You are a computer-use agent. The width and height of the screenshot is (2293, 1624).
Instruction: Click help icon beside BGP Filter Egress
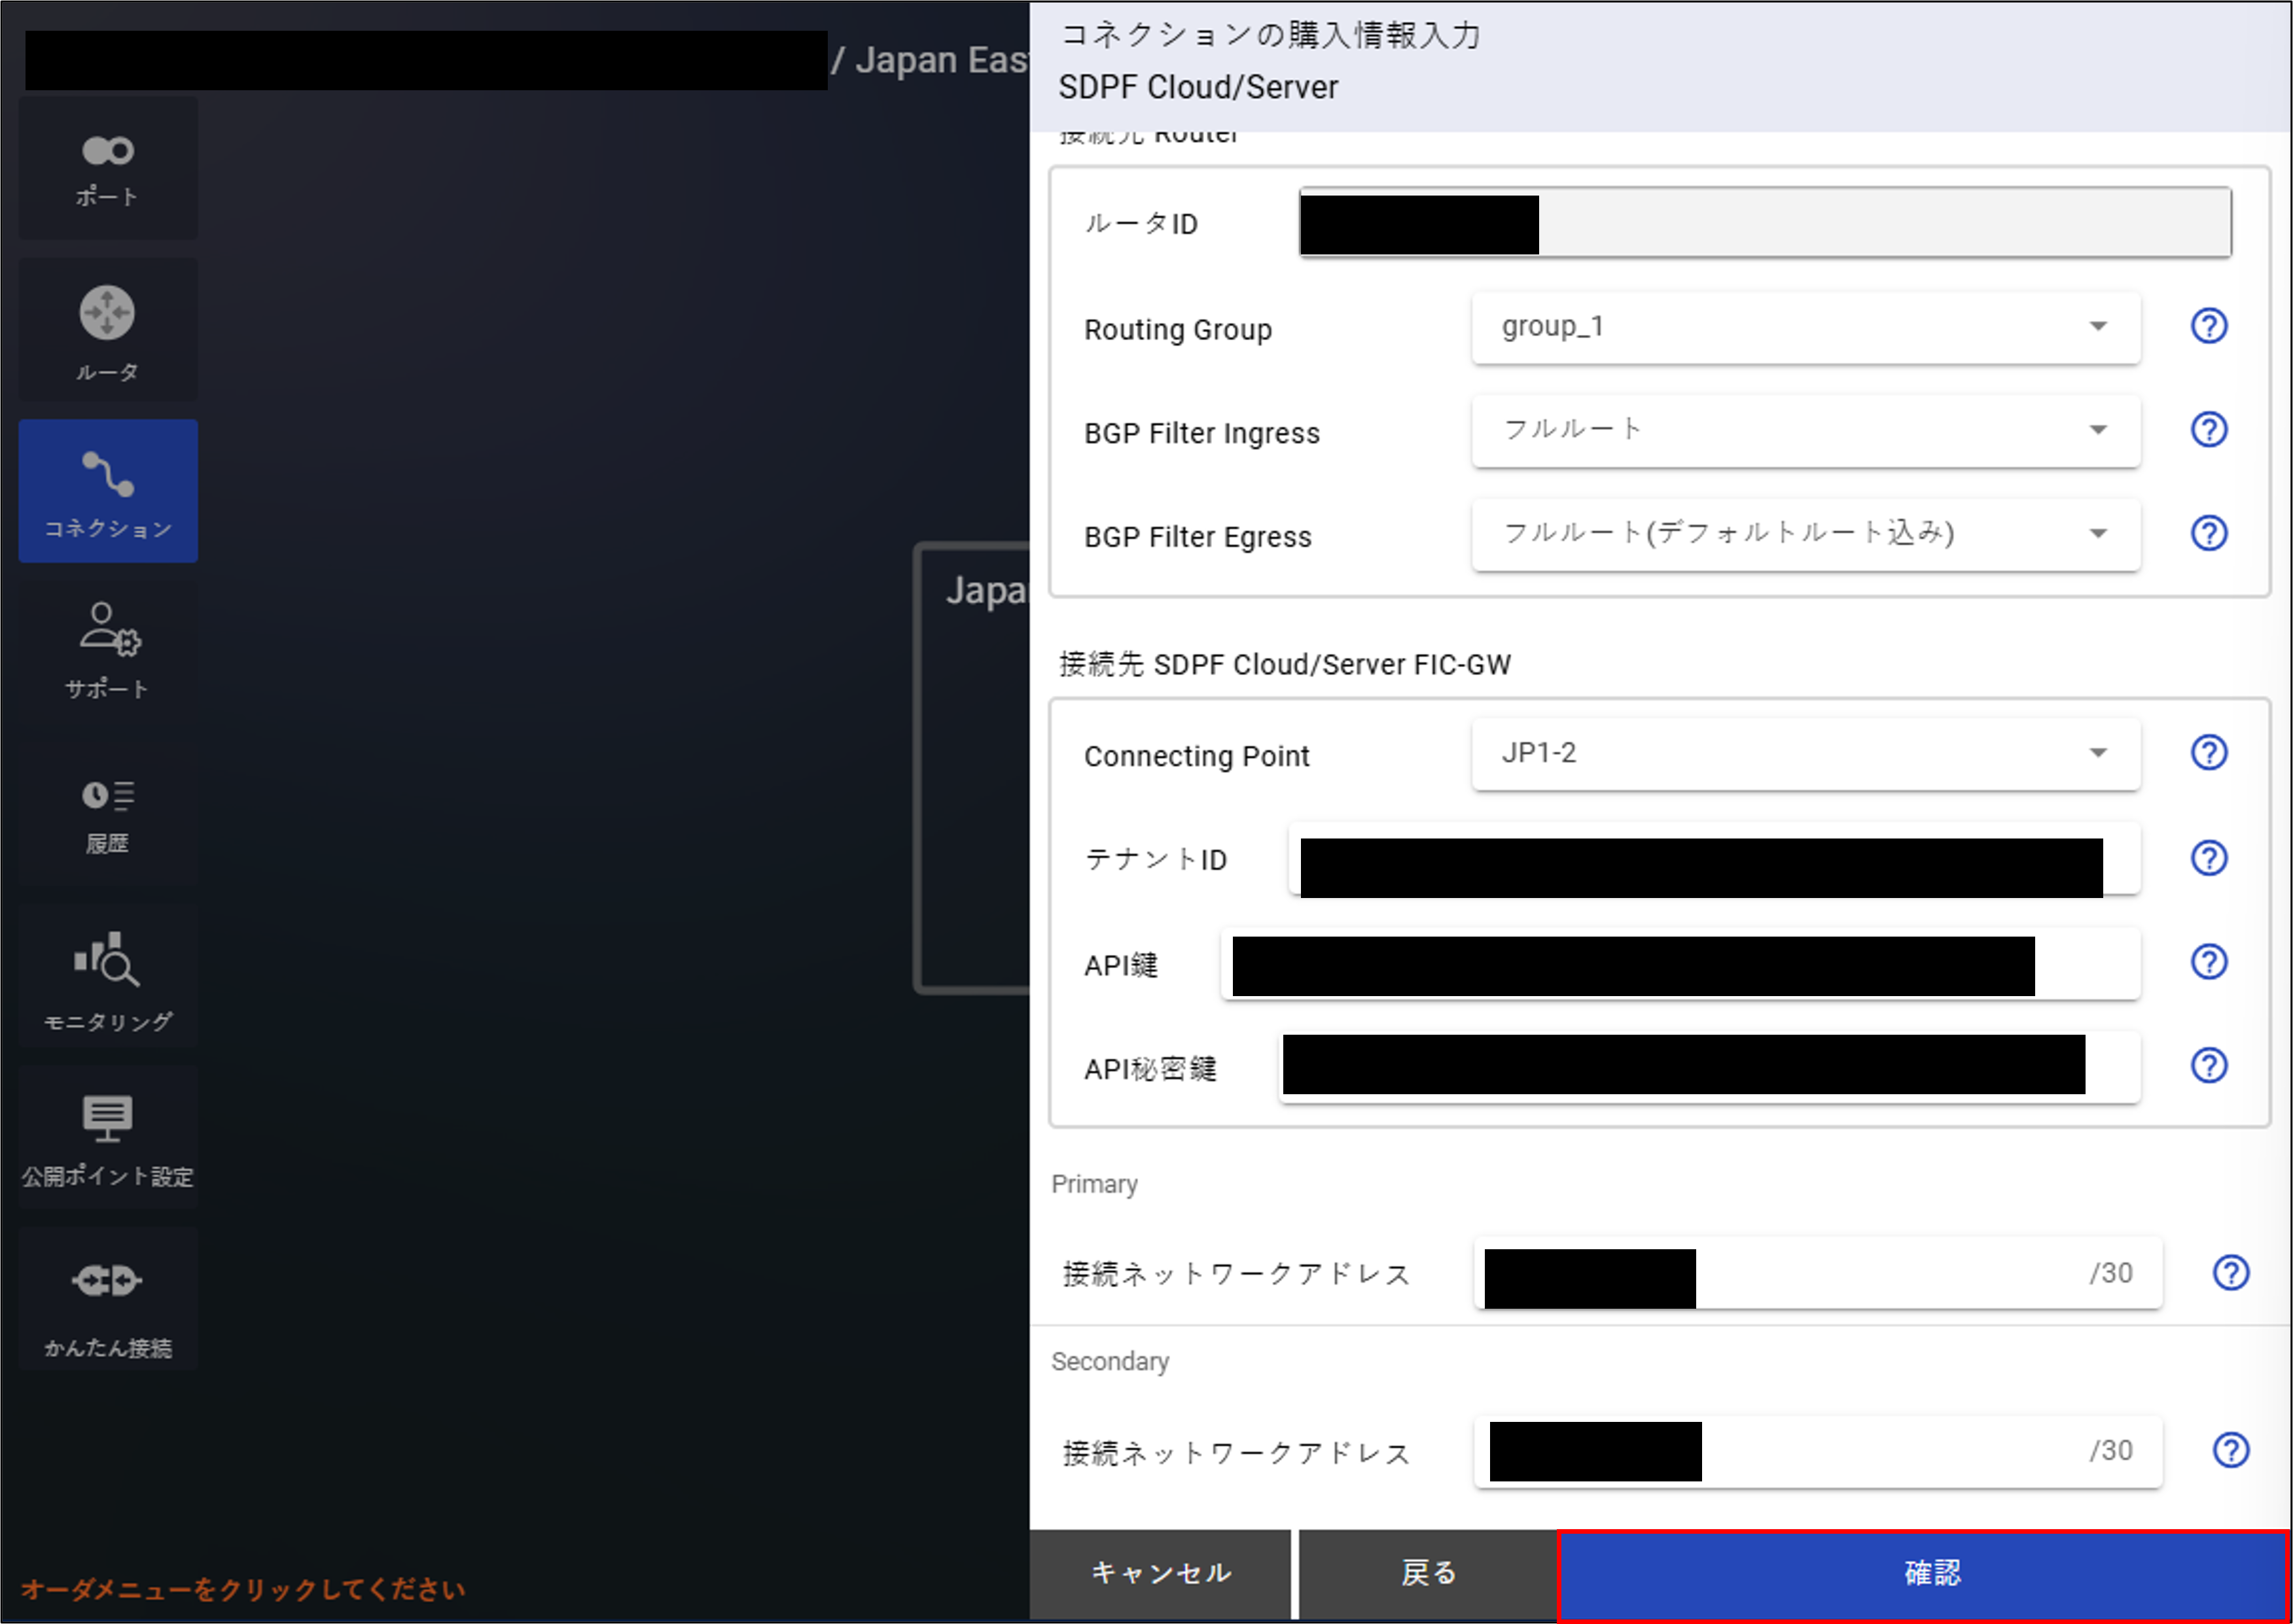(x=2209, y=533)
